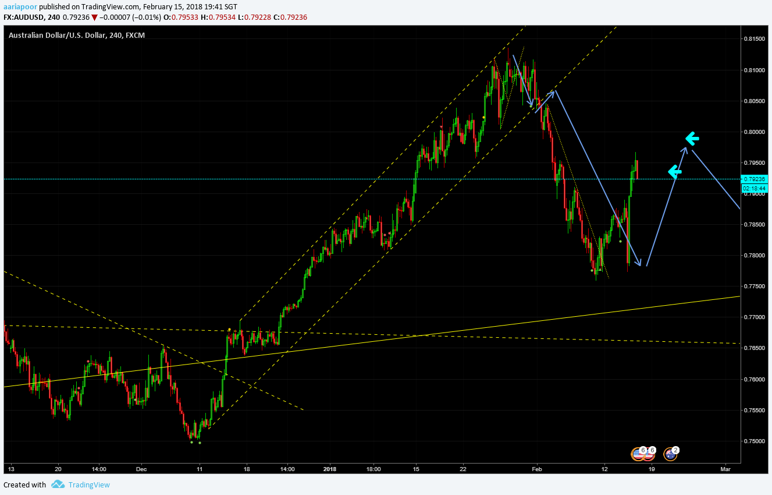Click the 2018 label on time axis

click(x=330, y=468)
